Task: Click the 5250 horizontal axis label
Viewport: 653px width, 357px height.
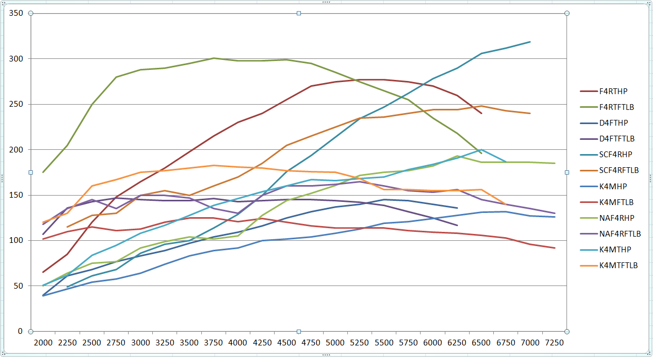Action: pos(360,342)
